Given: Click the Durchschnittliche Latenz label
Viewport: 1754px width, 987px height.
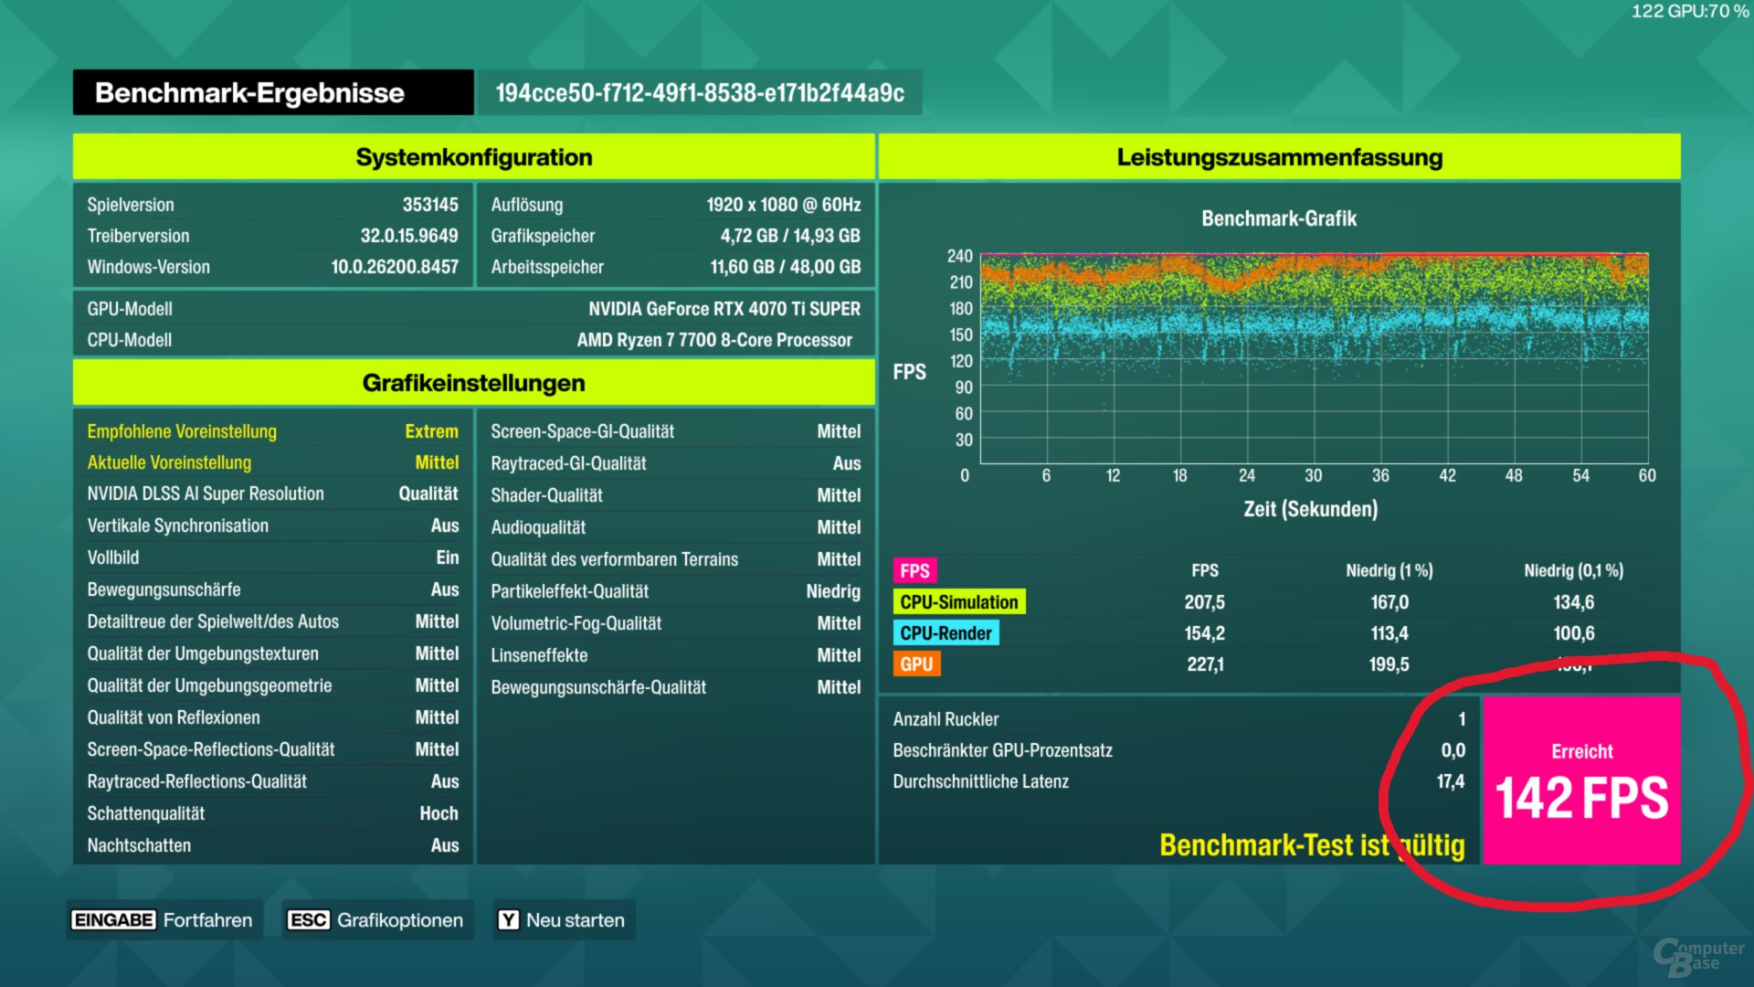Looking at the screenshot, I should coord(980,781).
